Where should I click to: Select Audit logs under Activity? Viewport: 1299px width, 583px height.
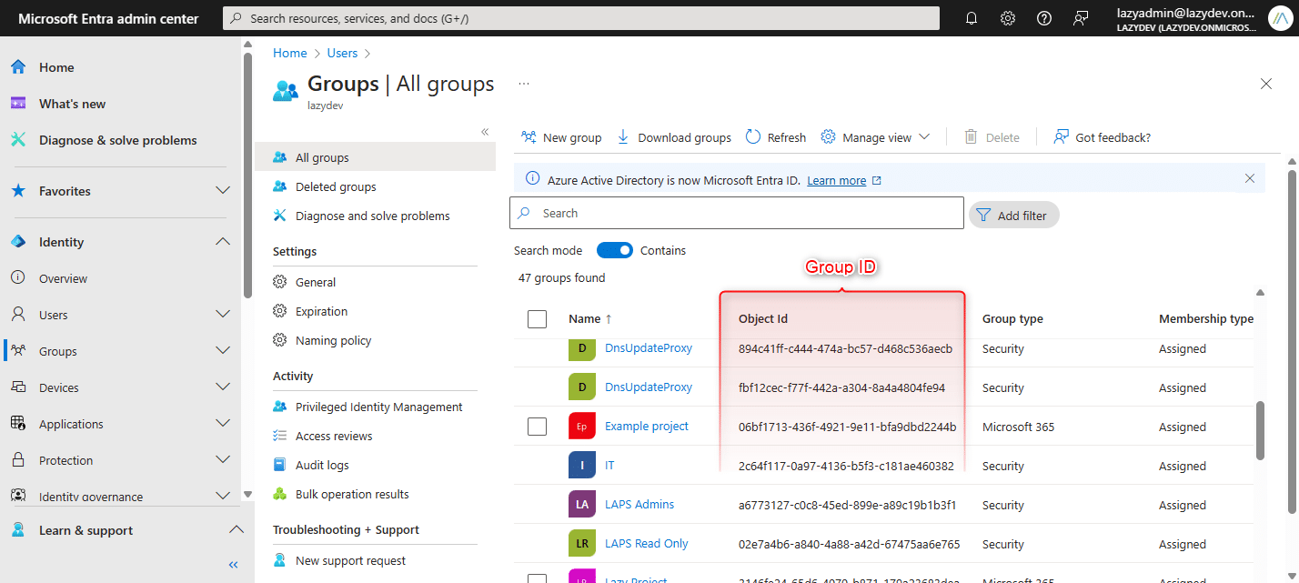click(322, 465)
